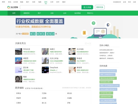Click the 登录 link
The image size is (138, 104).
point(129,2)
